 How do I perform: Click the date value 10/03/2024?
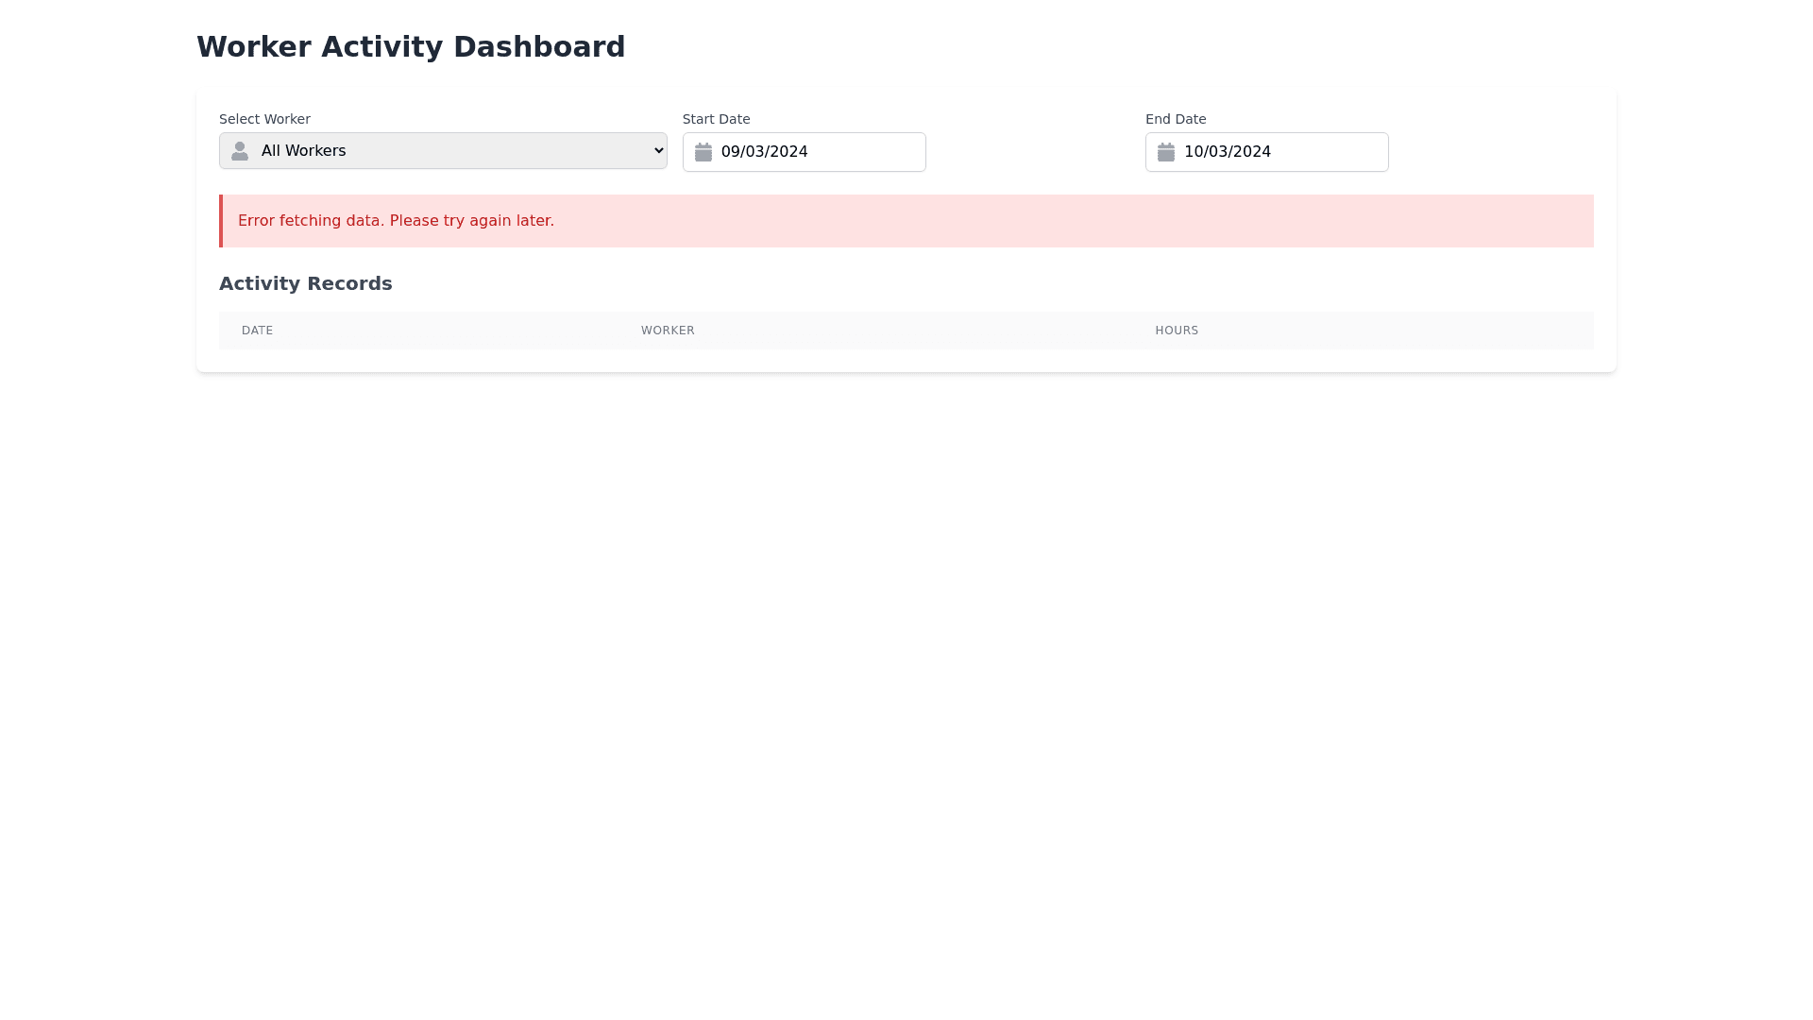tap(1227, 152)
